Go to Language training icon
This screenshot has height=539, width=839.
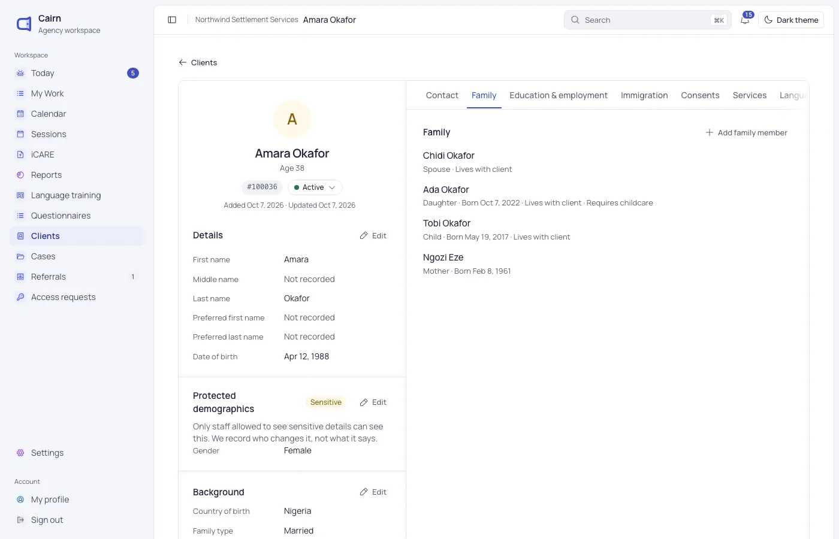point(20,195)
